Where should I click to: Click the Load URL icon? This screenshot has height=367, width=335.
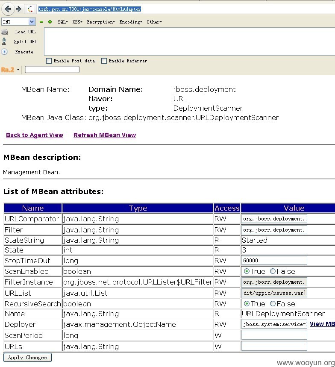(4, 32)
